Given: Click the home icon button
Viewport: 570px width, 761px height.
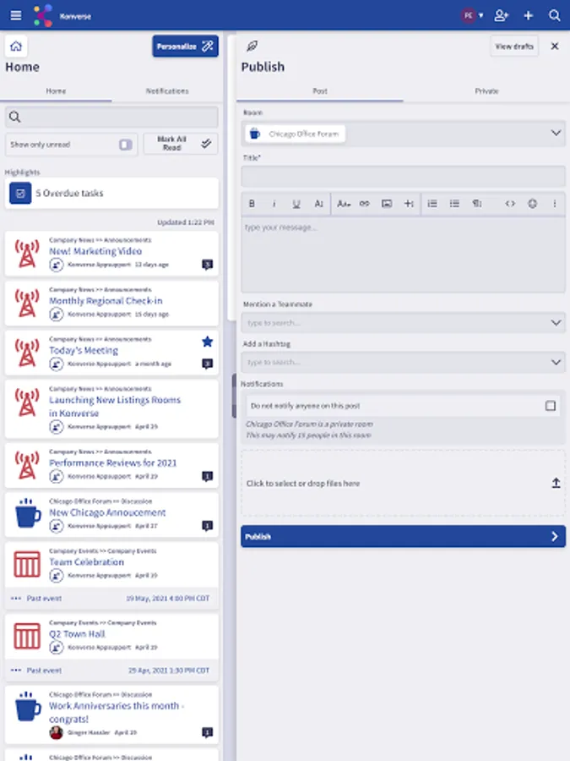Looking at the screenshot, I should 16,47.
